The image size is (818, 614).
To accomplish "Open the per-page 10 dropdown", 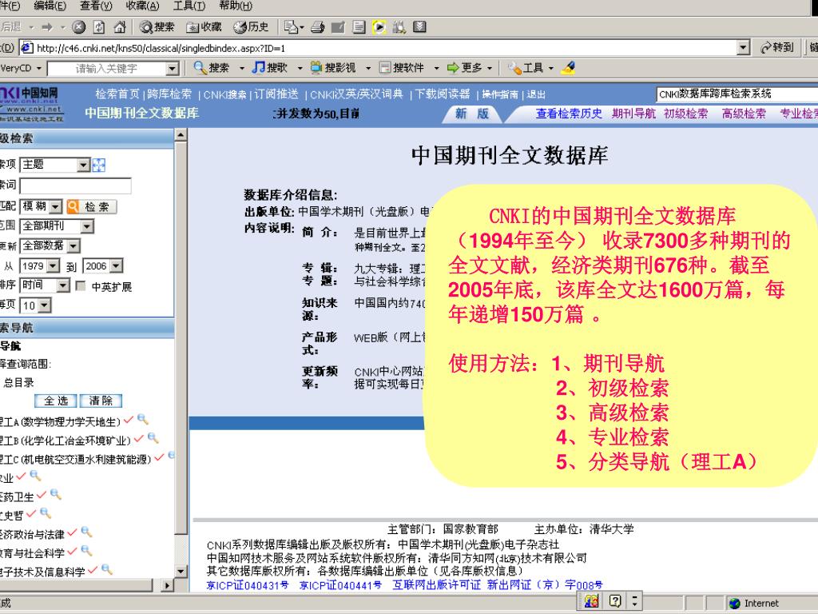I will [45, 305].
